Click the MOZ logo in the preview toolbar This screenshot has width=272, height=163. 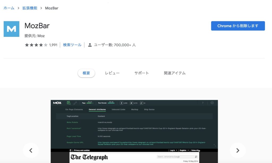click(x=57, y=103)
